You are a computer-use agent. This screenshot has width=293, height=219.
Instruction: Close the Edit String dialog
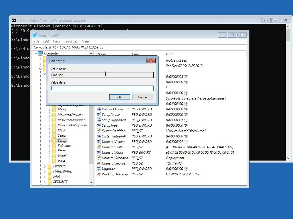point(151,61)
